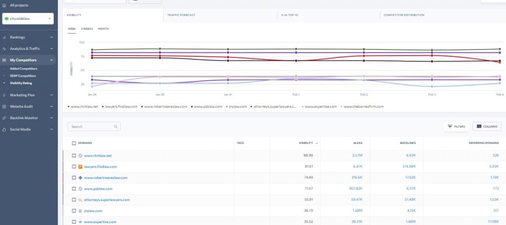This screenshot has width=506, height=225.
Task: Click the Visibility column sort arrow
Action: click(x=317, y=143)
